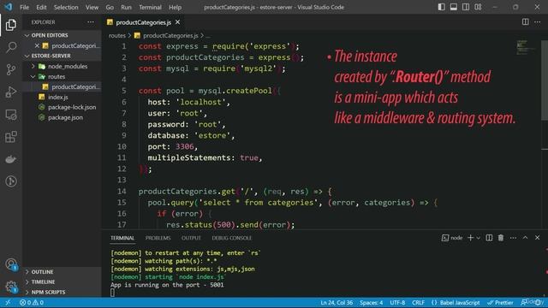The image size is (548, 308).
Task: Open the Remote Explorer view
Action: (x=11, y=115)
